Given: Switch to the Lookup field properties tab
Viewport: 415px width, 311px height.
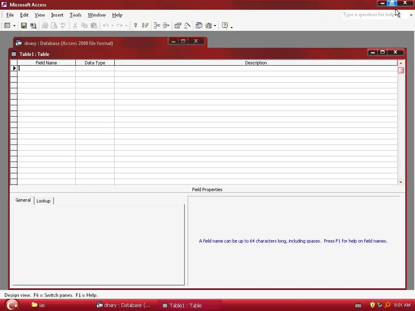Looking at the screenshot, I should 43,201.
